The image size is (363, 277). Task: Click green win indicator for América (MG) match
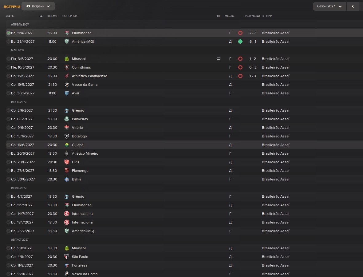click(x=240, y=42)
